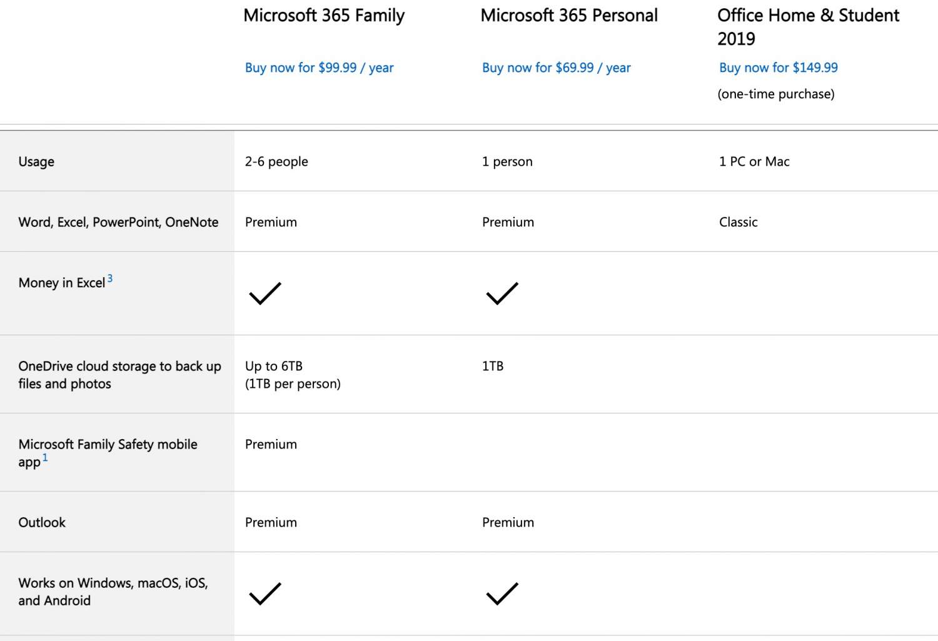The image size is (938, 641).
Task: Select the Family checkmark for Works on Windows
Action: coord(265,593)
